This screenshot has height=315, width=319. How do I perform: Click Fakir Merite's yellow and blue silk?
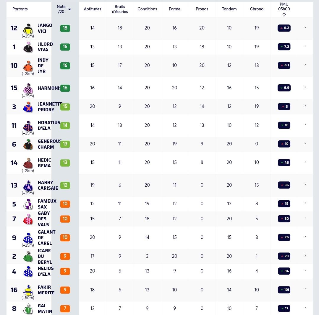[28, 290]
